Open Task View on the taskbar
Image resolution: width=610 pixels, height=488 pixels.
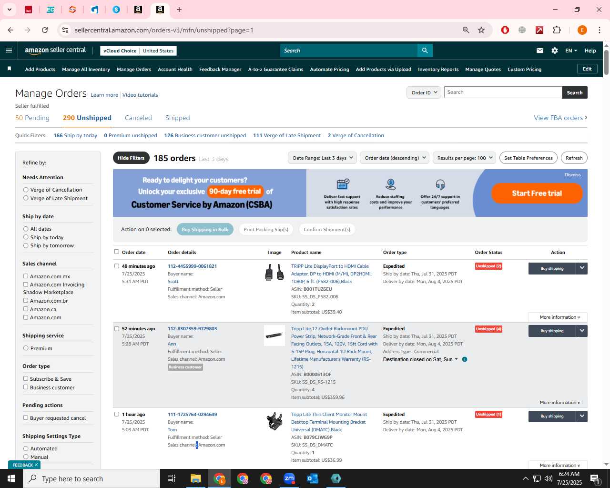click(172, 478)
